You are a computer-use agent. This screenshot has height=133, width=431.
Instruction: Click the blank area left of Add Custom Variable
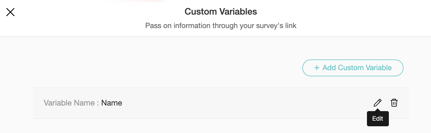[x=169, y=68]
